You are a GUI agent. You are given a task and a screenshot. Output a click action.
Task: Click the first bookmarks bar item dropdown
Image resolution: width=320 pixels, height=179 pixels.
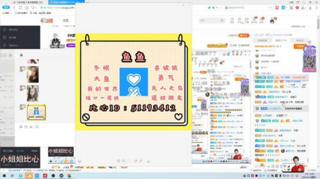coord(7,13)
